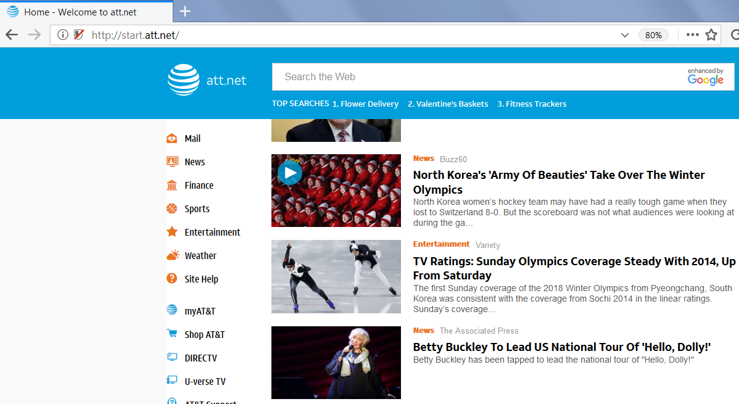
Task: Click the Entertainment tag beside Variety
Action: coord(441,244)
